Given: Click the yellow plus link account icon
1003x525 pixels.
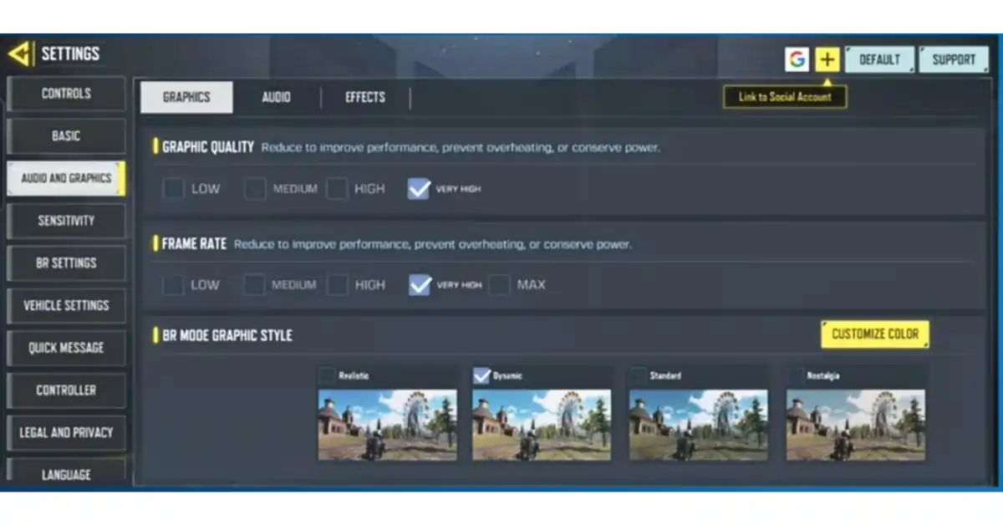Looking at the screenshot, I should tap(827, 59).
